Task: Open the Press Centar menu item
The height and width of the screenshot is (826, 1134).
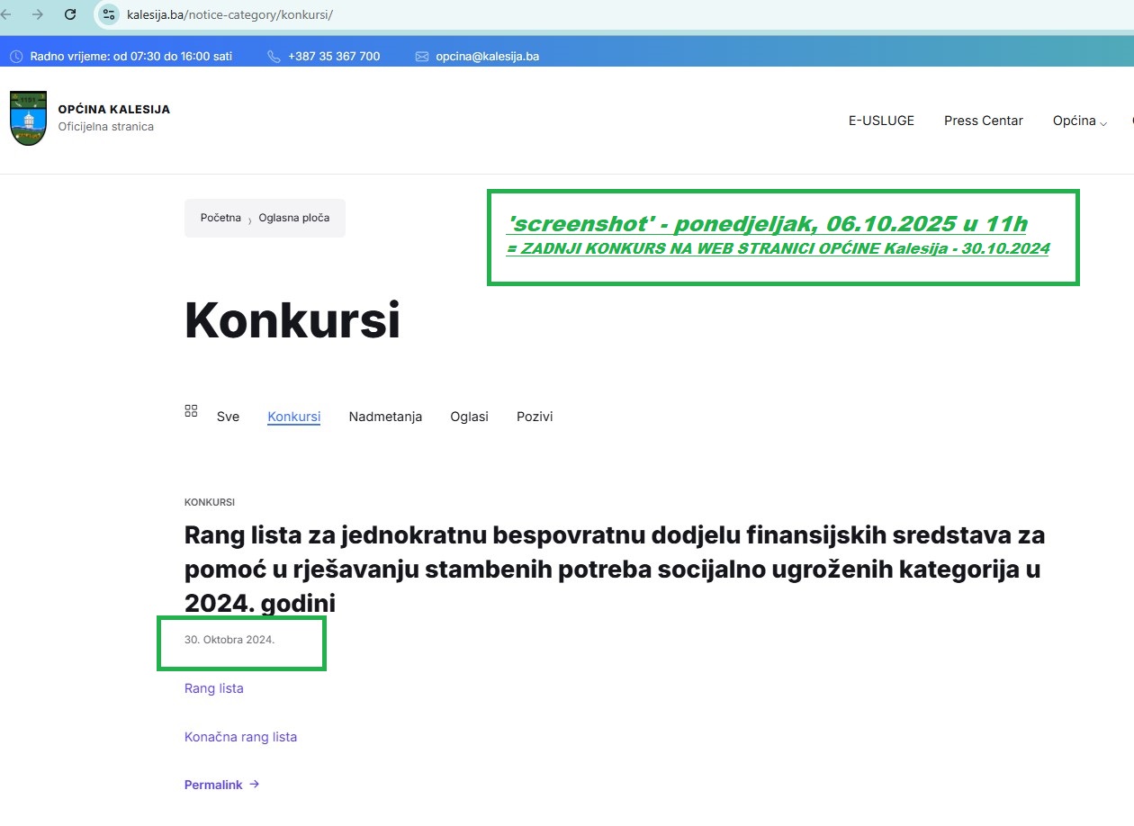Action: 983,121
